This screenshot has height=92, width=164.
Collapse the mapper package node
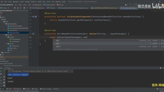(6, 37)
